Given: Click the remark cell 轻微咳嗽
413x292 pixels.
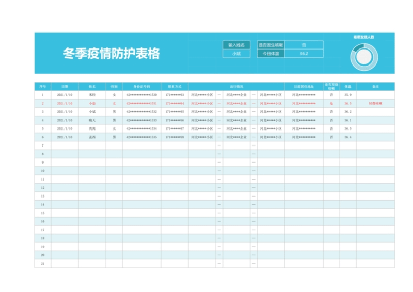Looking at the screenshot, I should point(375,103).
